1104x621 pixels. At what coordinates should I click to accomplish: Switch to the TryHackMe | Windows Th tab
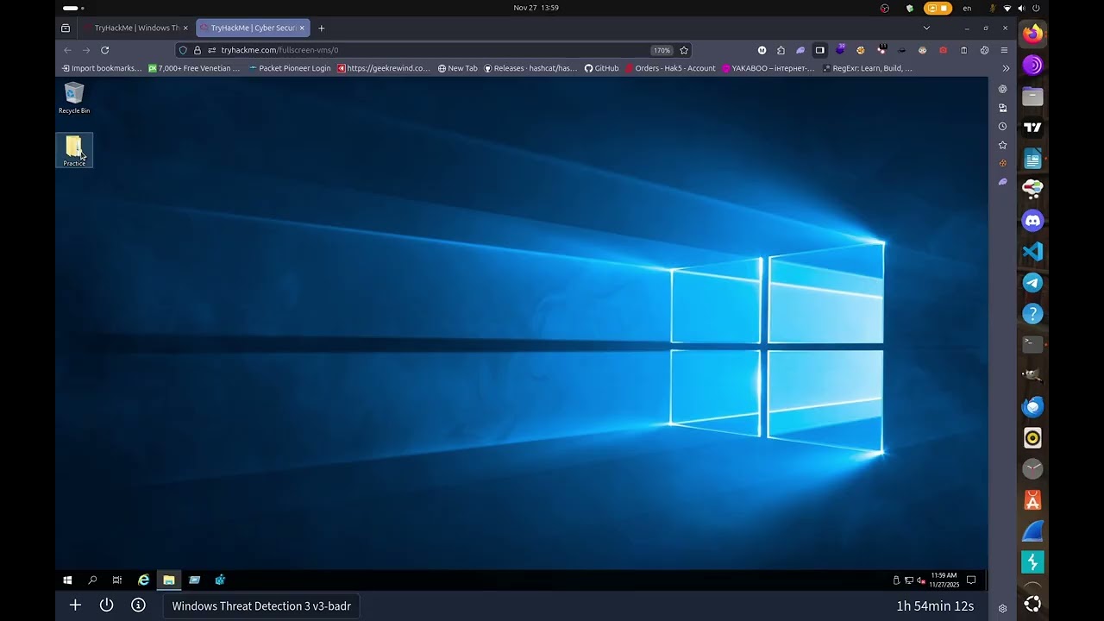click(135, 28)
